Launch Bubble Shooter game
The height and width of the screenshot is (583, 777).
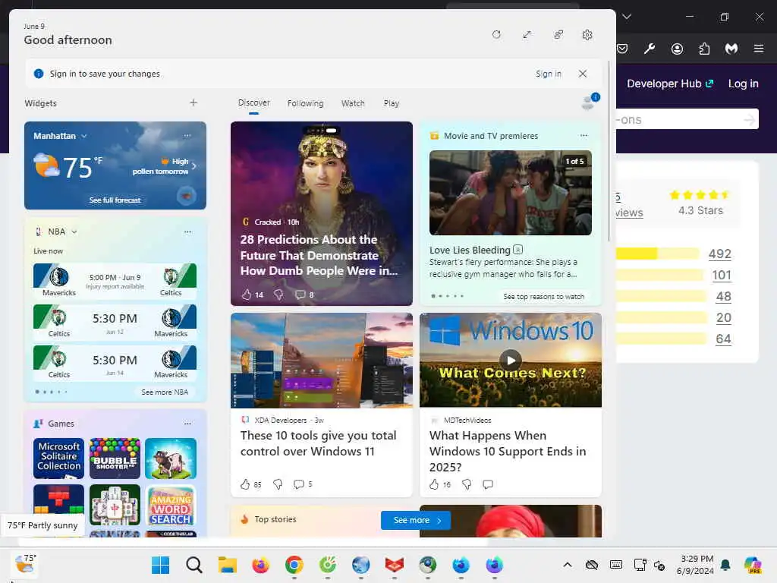point(115,458)
